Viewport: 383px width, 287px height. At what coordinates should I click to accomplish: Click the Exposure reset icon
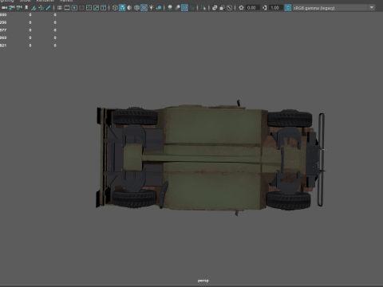[241, 8]
